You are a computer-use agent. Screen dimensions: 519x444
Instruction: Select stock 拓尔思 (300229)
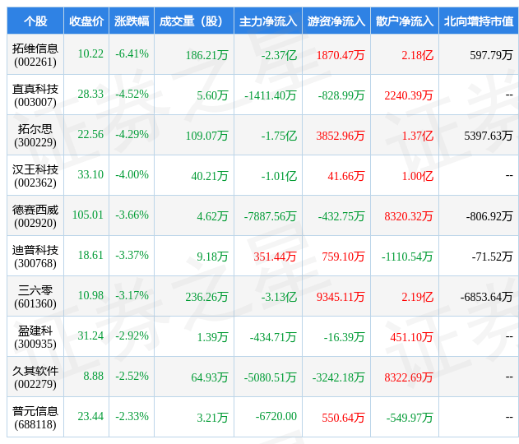point(35,136)
